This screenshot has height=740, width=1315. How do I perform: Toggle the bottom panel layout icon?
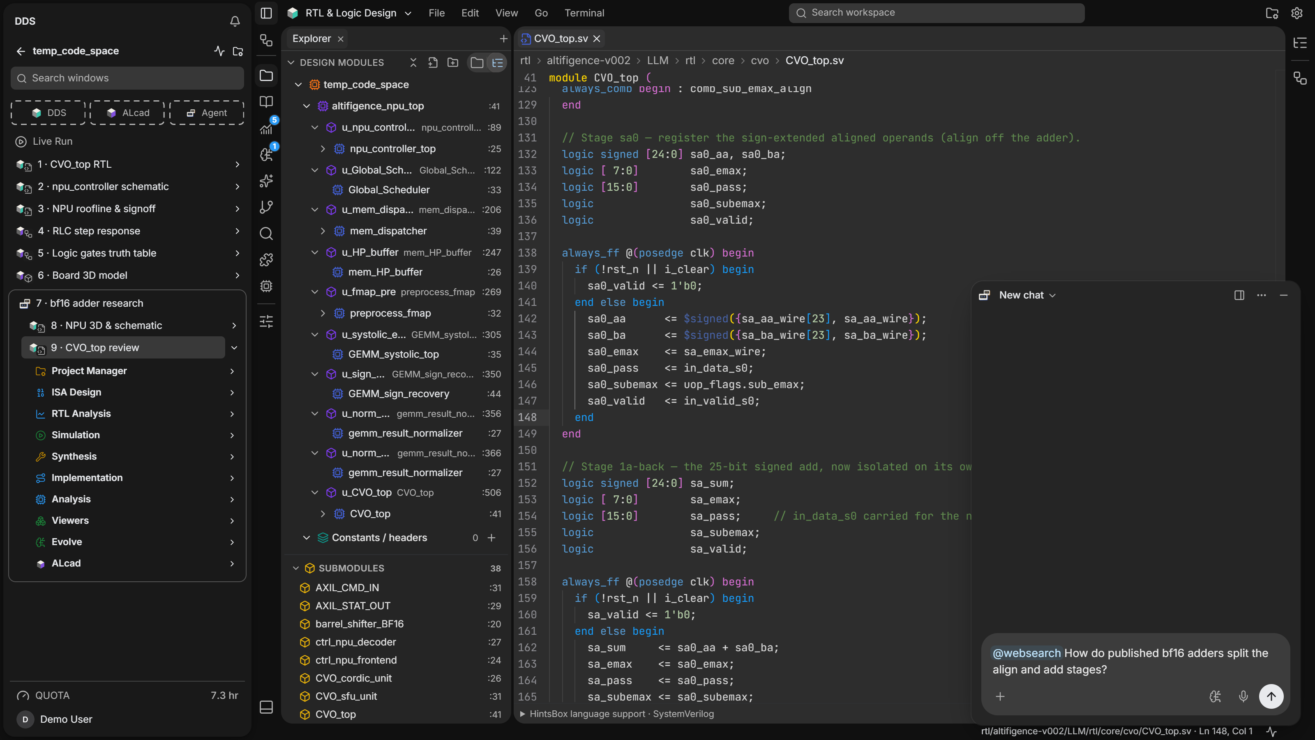pos(266,707)
